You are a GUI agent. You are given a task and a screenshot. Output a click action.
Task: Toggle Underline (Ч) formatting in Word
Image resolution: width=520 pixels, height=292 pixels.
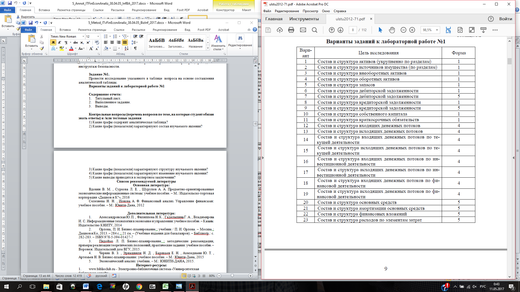[x=66, y=42]
